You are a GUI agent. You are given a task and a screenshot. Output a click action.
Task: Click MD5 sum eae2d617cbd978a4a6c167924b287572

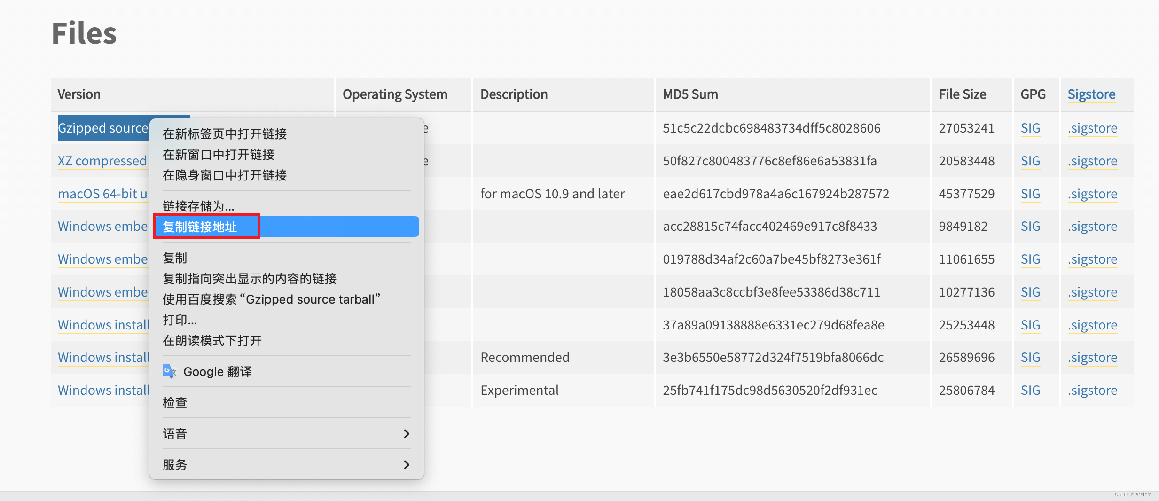click(x=775, y=194)
